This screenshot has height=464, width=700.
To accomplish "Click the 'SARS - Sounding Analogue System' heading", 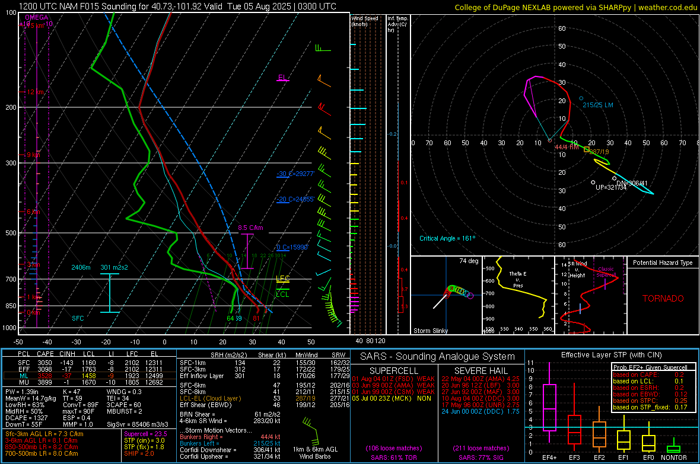I will pyautogui.click(x=438, y=357).
